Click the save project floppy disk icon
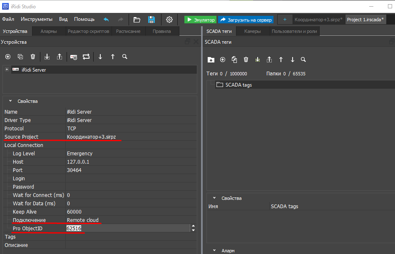 152,20
